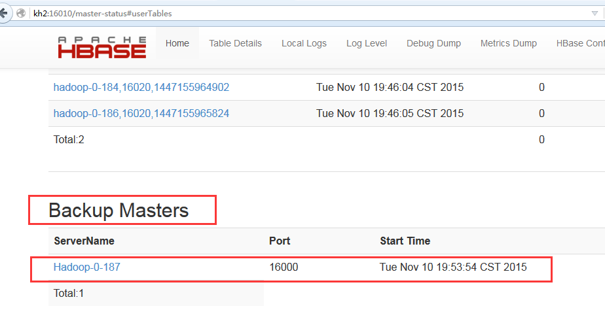Screen dimensions: 605x325
Task: Select start time 19:46:04 CST 2015
Action: point(390,87)
